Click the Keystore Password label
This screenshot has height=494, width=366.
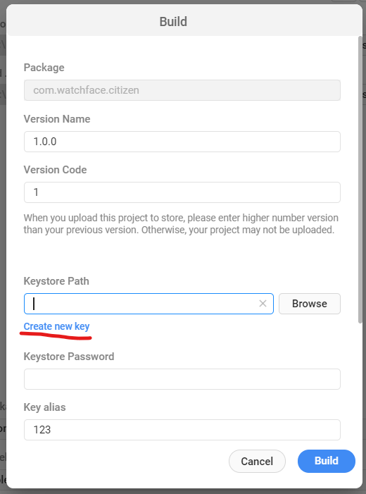69,357
